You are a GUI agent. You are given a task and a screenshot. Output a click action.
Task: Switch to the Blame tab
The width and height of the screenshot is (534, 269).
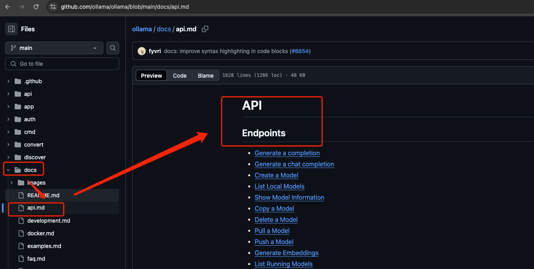(205, 76)
